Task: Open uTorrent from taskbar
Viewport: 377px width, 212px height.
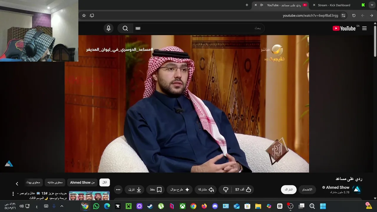Action: [161, 206]
